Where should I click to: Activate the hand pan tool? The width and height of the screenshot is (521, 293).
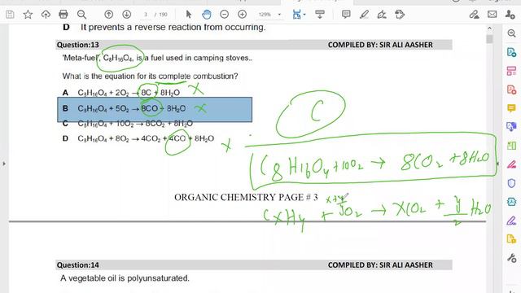[x=206, y=15]
